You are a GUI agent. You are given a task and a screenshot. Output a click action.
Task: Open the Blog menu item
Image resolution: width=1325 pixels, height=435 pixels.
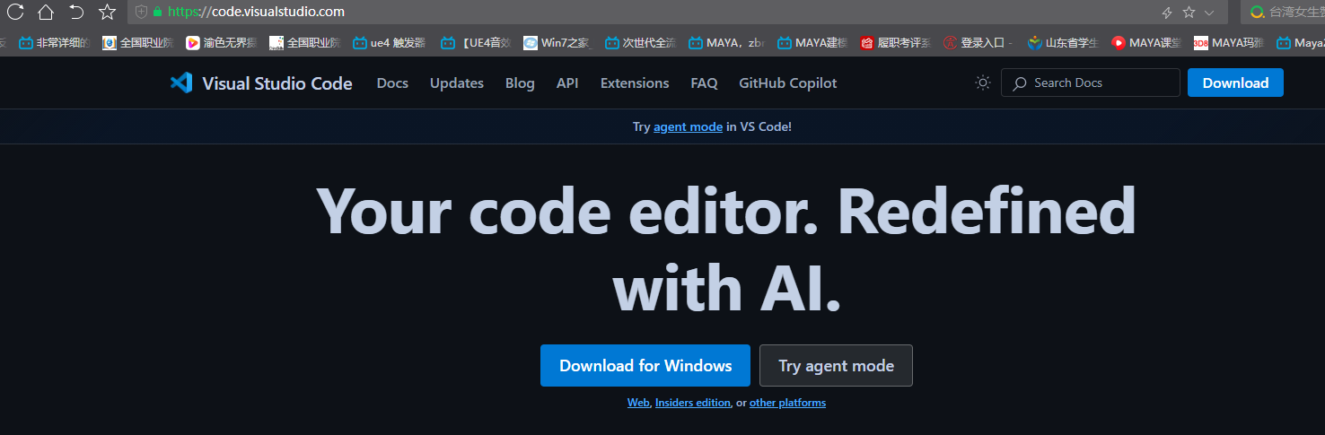[520, 83]
